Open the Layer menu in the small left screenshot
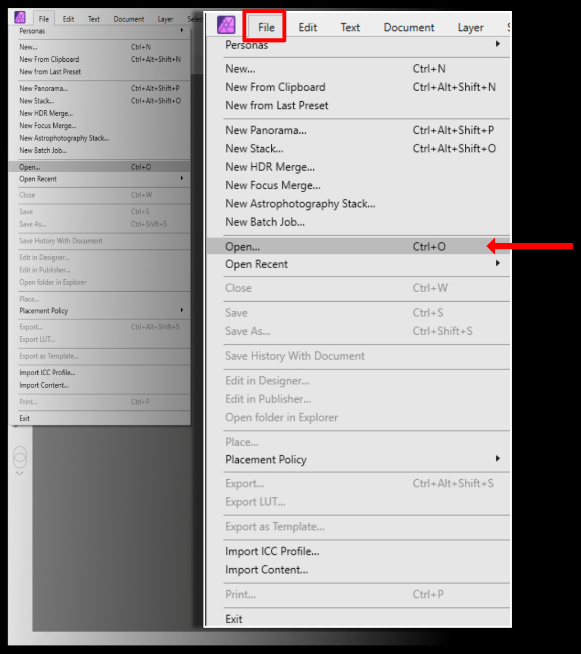 pos(166,19)
